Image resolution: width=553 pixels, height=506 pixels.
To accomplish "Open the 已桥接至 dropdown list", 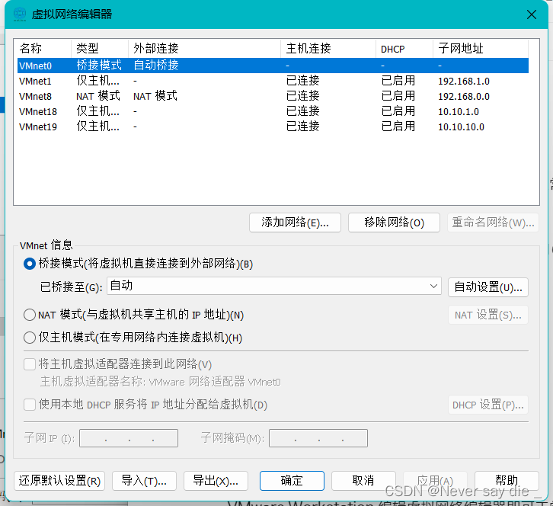I will (x=274, y=287).
